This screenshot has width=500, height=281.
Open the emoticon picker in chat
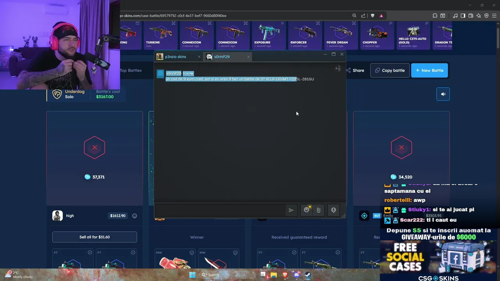click(307, 210)
